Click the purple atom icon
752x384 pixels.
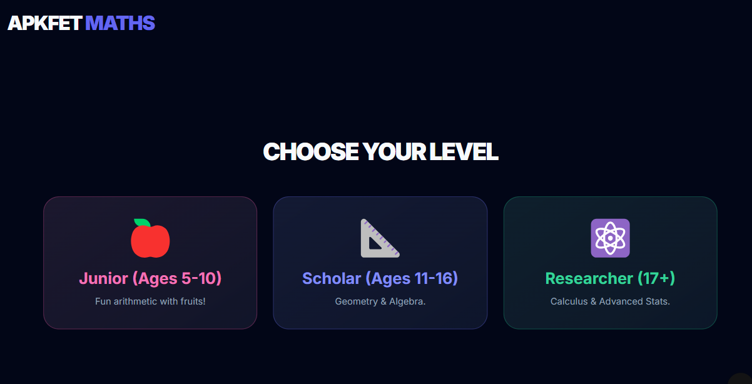pyautogui.click(x=610, y=238)
